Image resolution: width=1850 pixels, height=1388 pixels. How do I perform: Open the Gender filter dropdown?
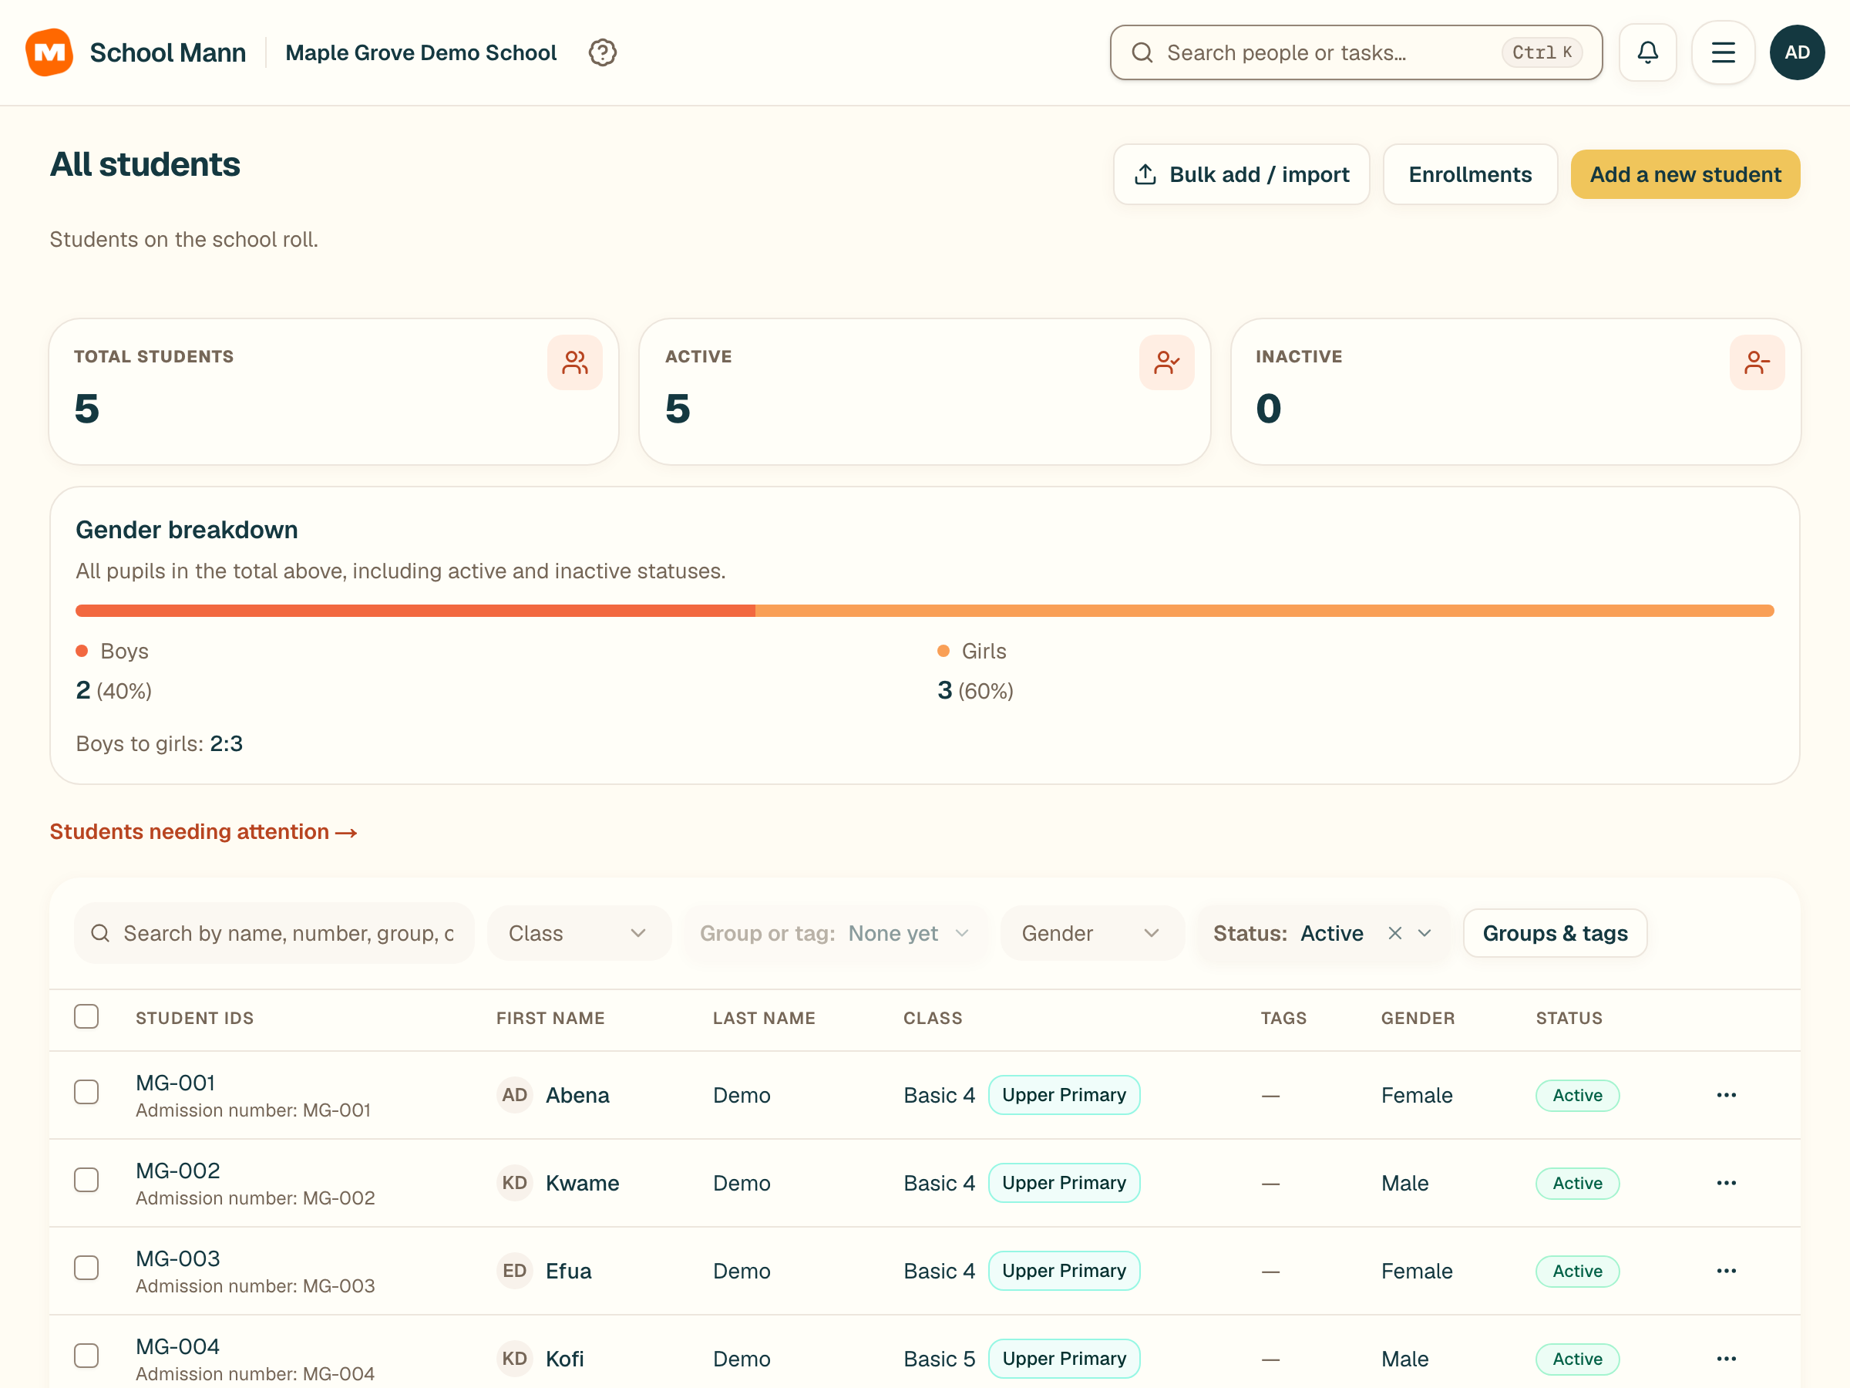(1091, 933)
